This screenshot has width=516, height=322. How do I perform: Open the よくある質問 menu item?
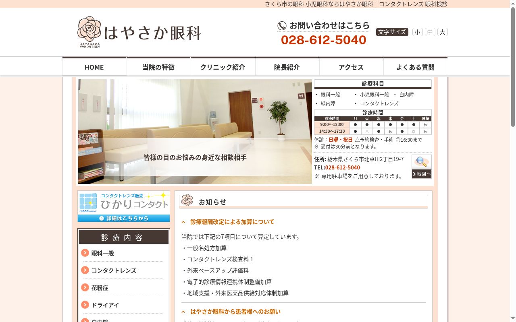(415, 66)
